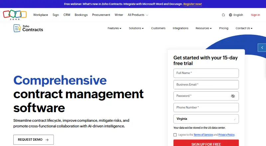Click the REQUEST DEMO button
This screenshot has height=146, width=266.
click(x=34, y=140)
